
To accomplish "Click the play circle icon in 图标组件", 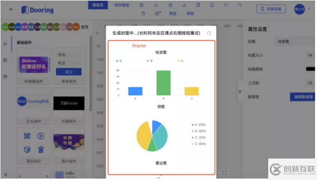I will pos(40,136).
